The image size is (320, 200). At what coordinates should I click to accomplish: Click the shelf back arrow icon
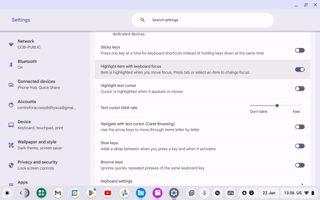click(x=21, y=193)
